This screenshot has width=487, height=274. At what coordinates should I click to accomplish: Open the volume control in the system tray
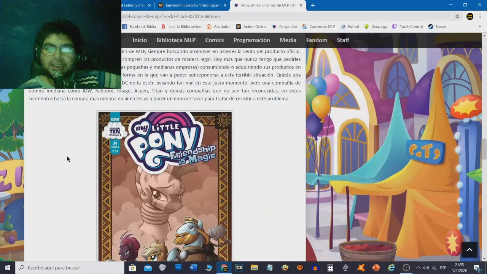point(426,268)
